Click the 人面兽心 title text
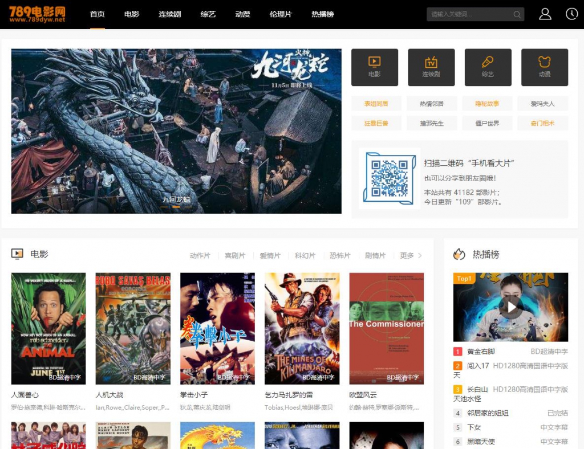584x449 pixels. point(25,395)
